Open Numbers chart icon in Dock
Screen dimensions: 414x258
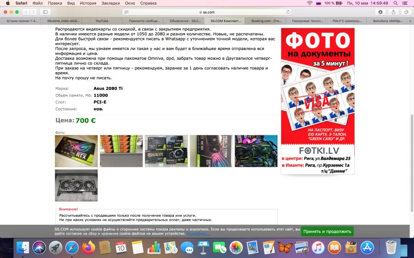[x=154, y=248]
